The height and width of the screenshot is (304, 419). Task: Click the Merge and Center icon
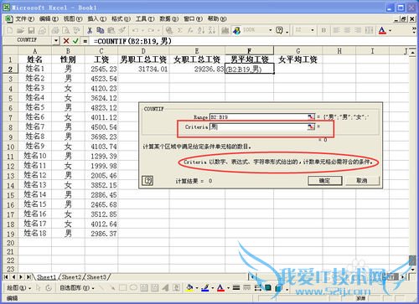click(x=369, y=30)
